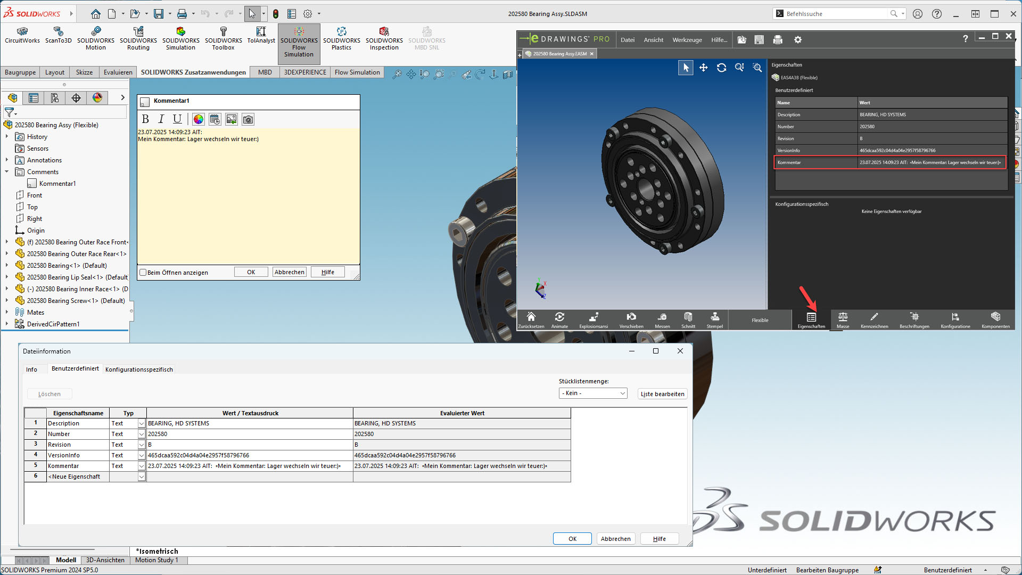
Task: Open the DisplayManager tab icon
Action: [x=97, y=98]
